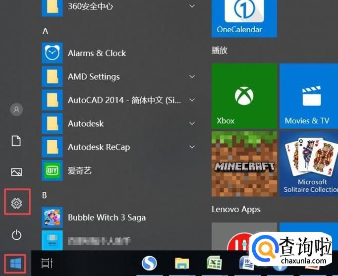
Task: Open the Movies & TV tile
Action: pos(309,96)
